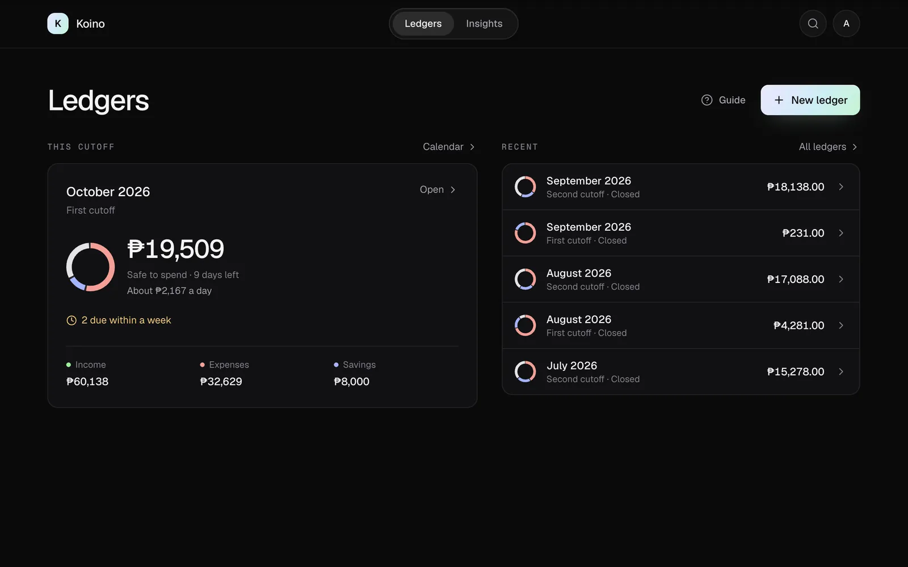Open the Calendar link

448,147
